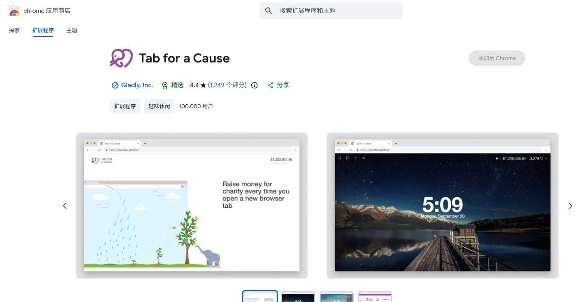The height and width of the screenshot is (302, 579).
Task: Open the Raise money for charity screenshot
Action: point(192,205)
